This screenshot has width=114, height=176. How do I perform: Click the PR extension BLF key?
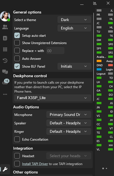105,15
